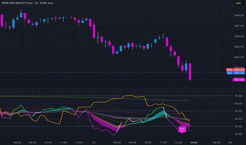Click the Bear Div marker
The width and height of the screenshot is (246, 145).
coord(182,130)
